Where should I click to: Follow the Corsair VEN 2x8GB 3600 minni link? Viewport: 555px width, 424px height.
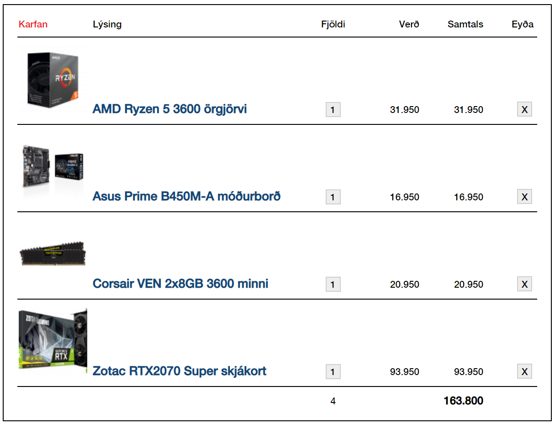coord(180,284)
